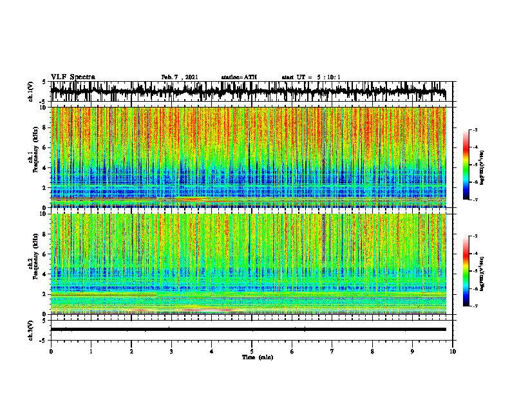Click the ch.2 spectrogram color scale bar

466,271
